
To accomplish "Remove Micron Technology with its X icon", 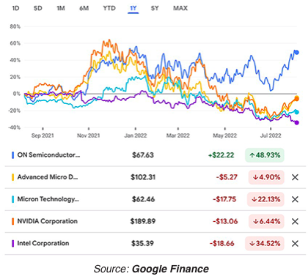I will click(x=295, y=199).
